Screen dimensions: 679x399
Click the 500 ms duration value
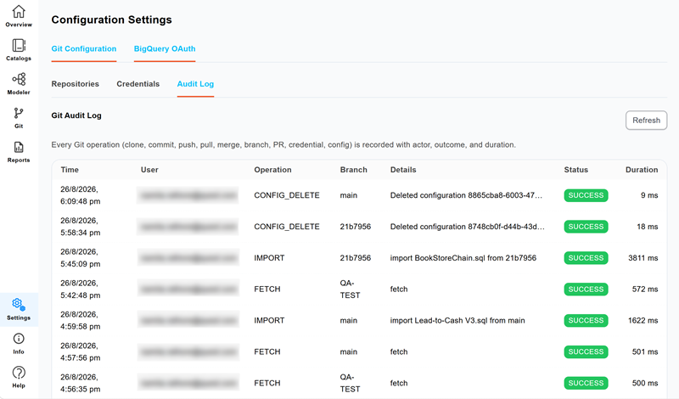click(645, 383)
